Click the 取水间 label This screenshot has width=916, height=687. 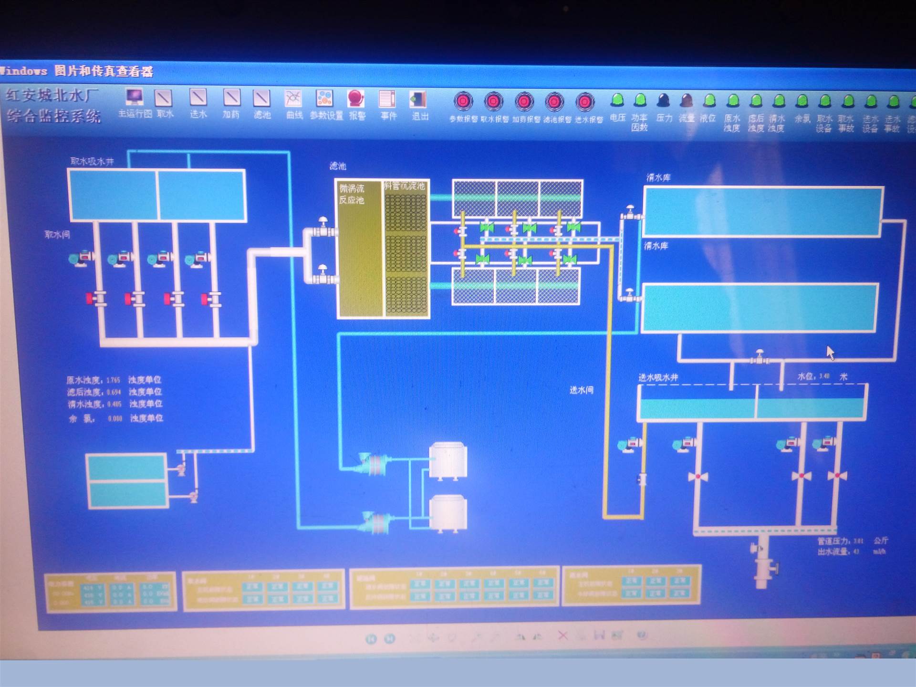pos(57,234)
